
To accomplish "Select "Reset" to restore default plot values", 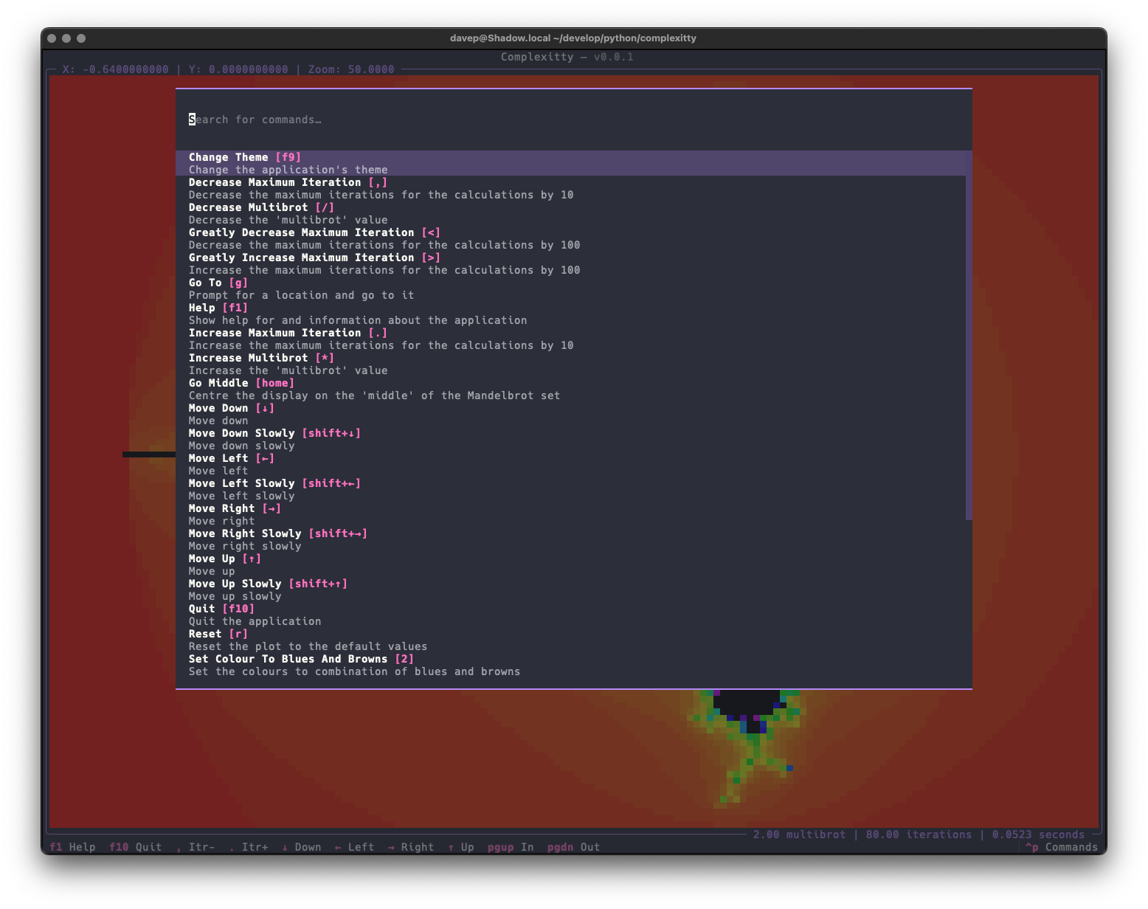I will coord(218,633).
